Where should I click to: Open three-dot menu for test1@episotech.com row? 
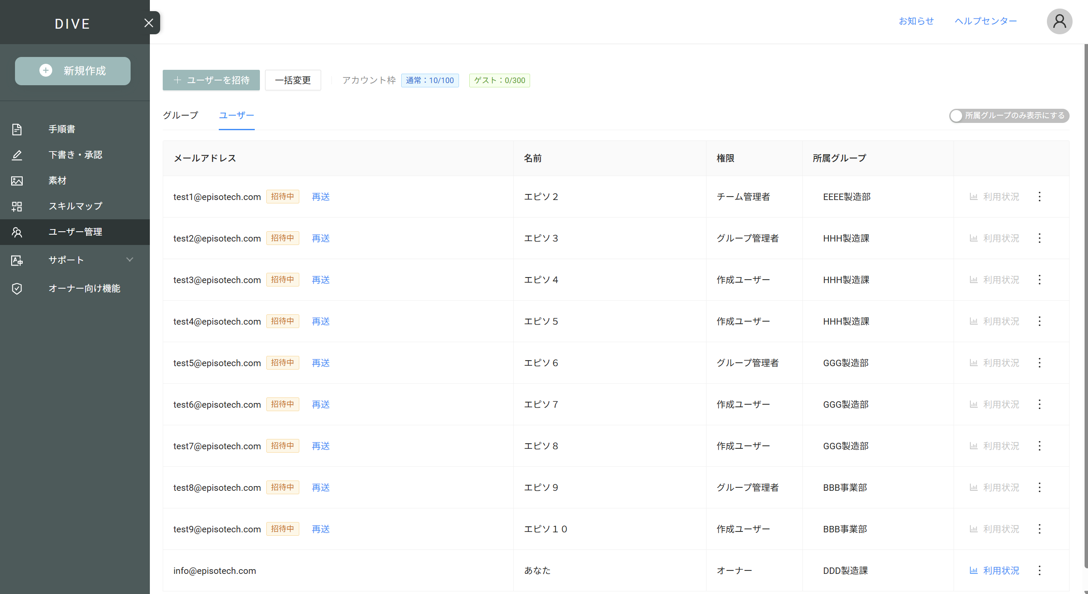(x=1039, y=197)
